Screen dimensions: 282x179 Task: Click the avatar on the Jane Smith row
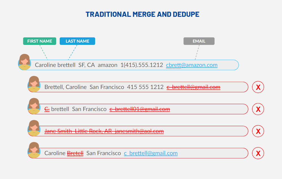point(34,128)
